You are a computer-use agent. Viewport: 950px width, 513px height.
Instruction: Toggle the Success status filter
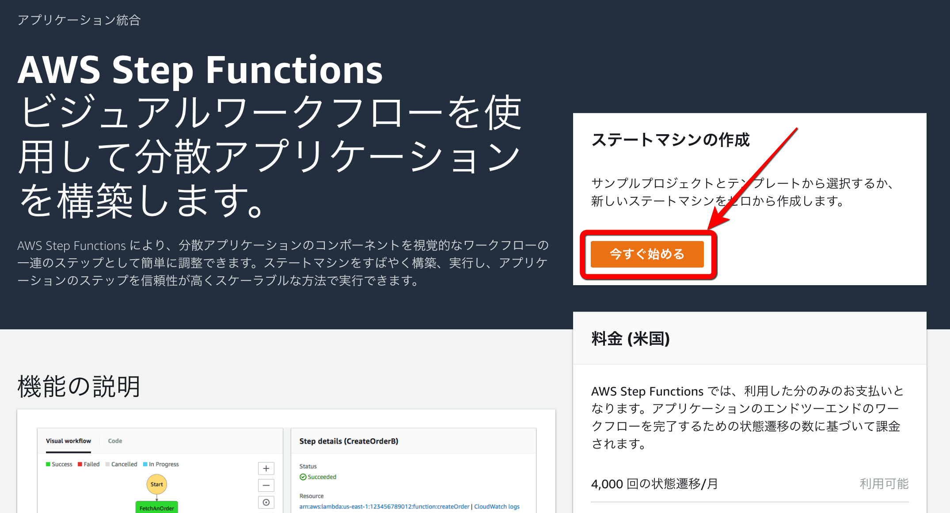[62, 464]
